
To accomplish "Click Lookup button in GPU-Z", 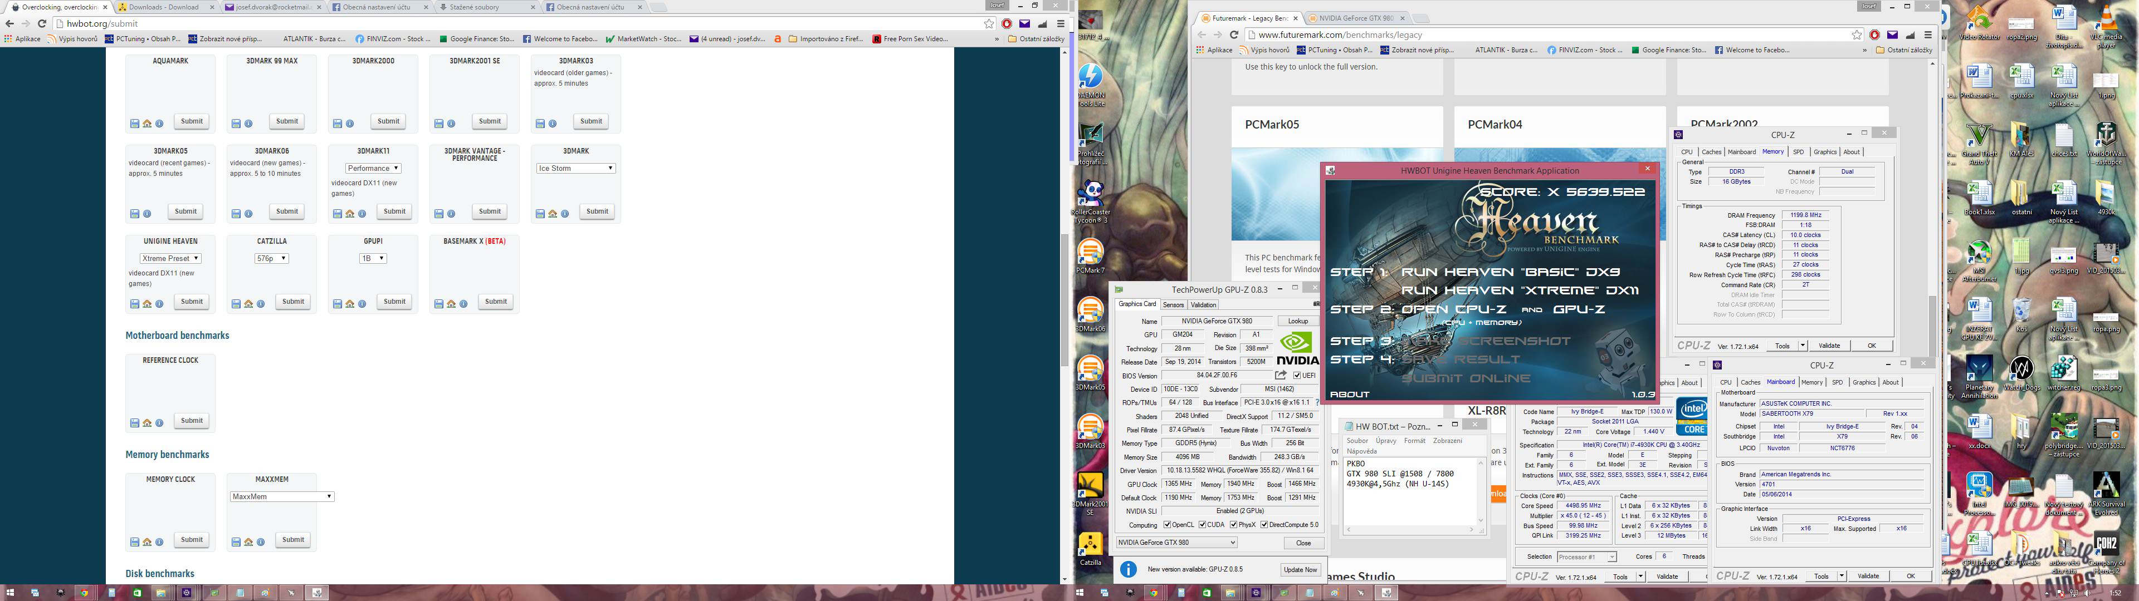I will [x=1298, y=321].
